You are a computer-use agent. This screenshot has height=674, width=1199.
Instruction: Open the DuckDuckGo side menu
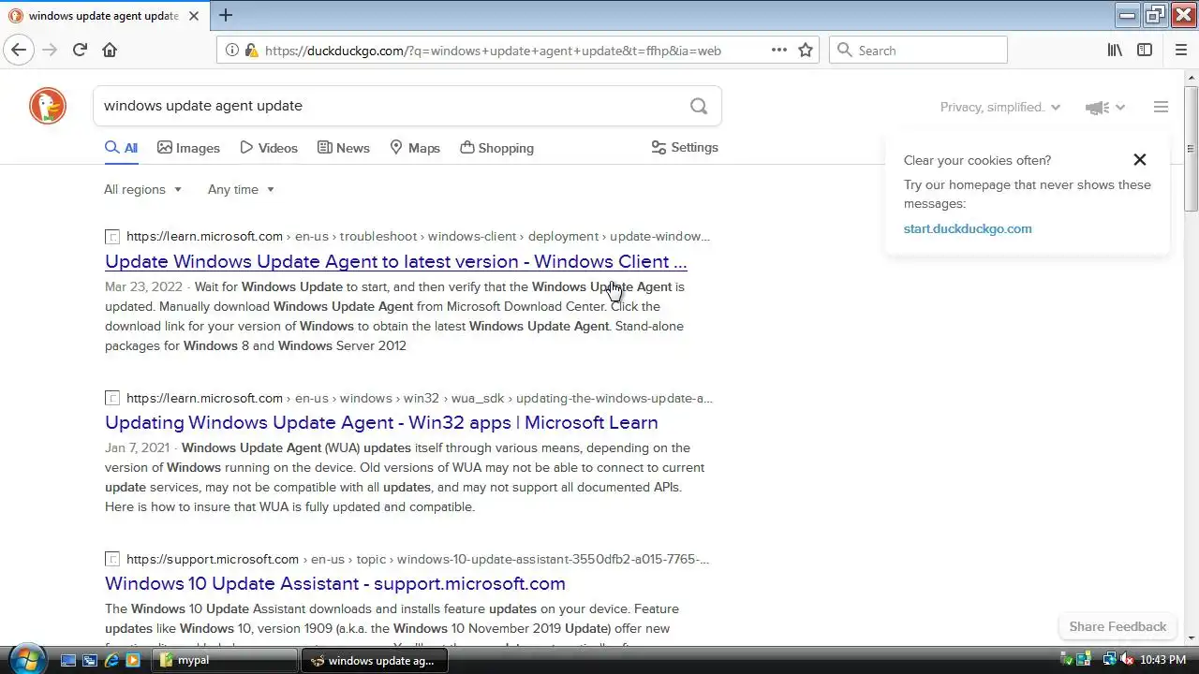point(1161,108)
